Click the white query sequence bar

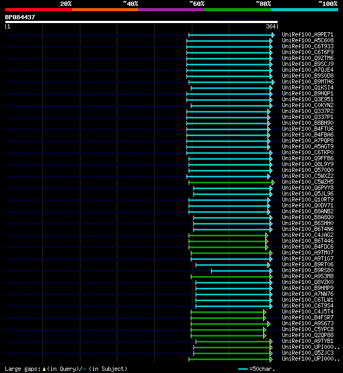141,22
